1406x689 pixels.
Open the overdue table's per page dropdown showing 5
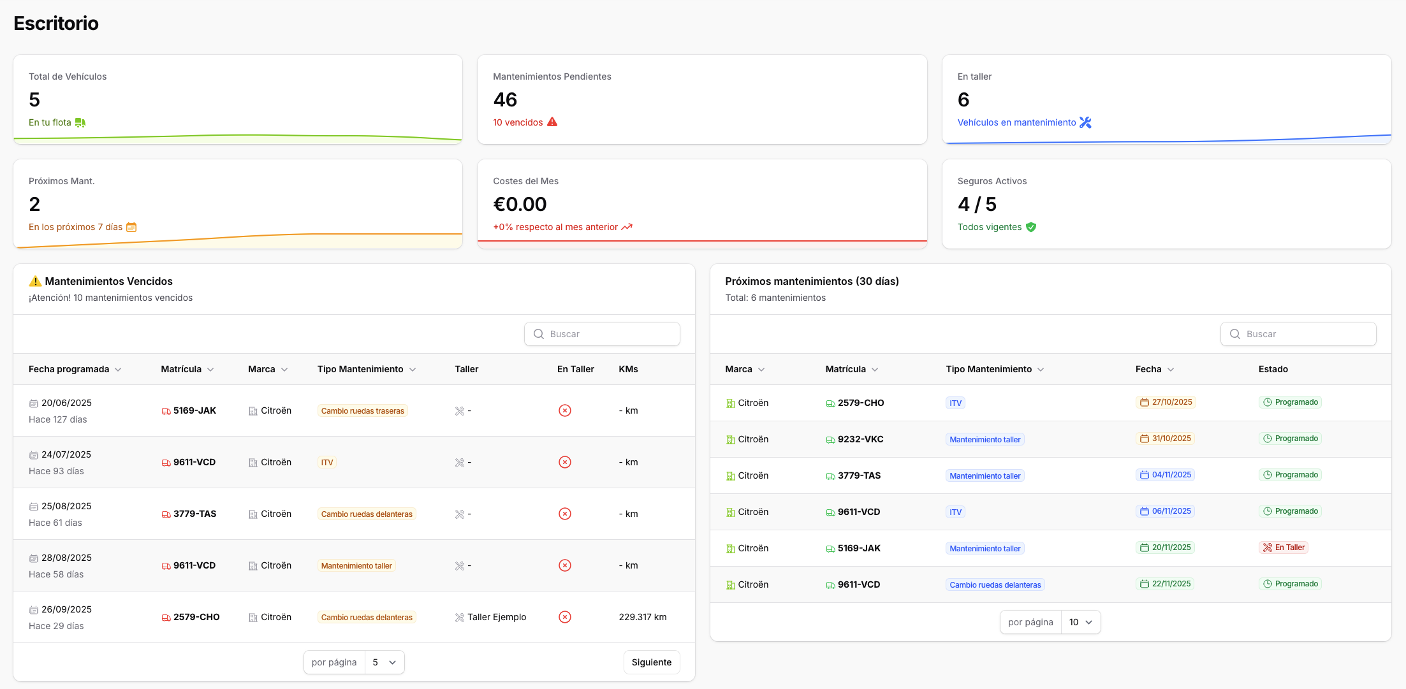pyautogui.click(x=384, y=662)
